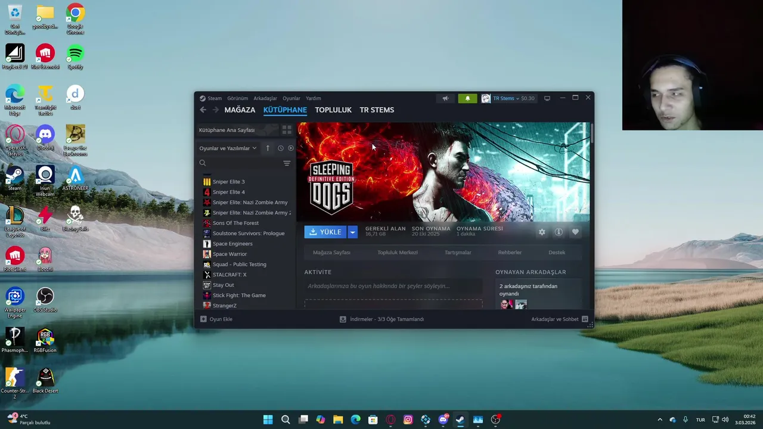Switch library to grid collections view
763x429 pixels.
click(287, 130)
